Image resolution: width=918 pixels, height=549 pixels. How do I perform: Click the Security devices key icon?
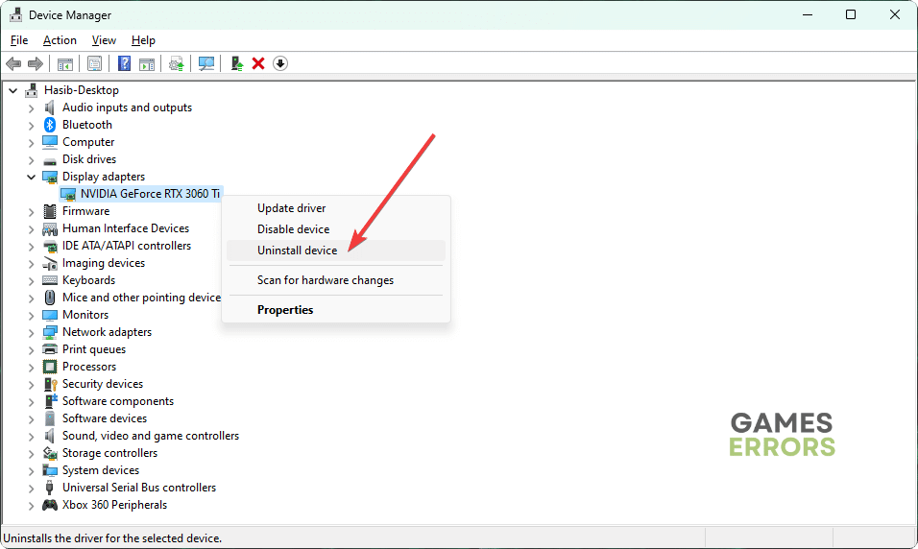click(x=50, y=384)
